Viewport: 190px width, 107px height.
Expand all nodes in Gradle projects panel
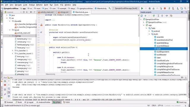click(158, 16)
